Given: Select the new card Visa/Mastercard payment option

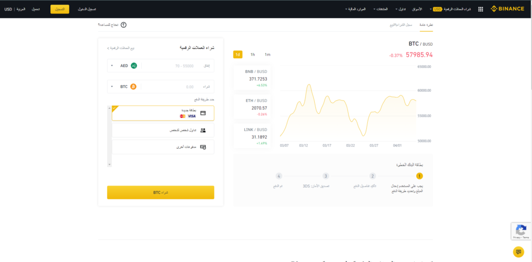Looking at the screenshot, I should tap(163, 113).
